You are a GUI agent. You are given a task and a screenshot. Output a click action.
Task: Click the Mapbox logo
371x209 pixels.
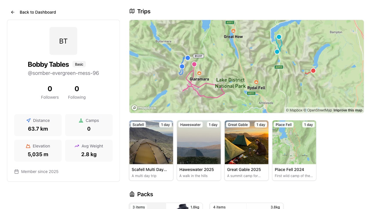click(144, 108)
